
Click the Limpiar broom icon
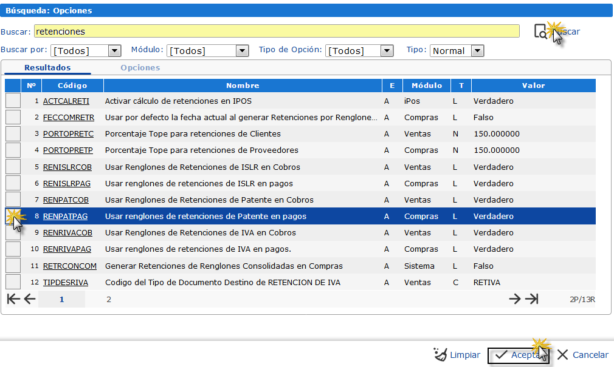[440, 354]
